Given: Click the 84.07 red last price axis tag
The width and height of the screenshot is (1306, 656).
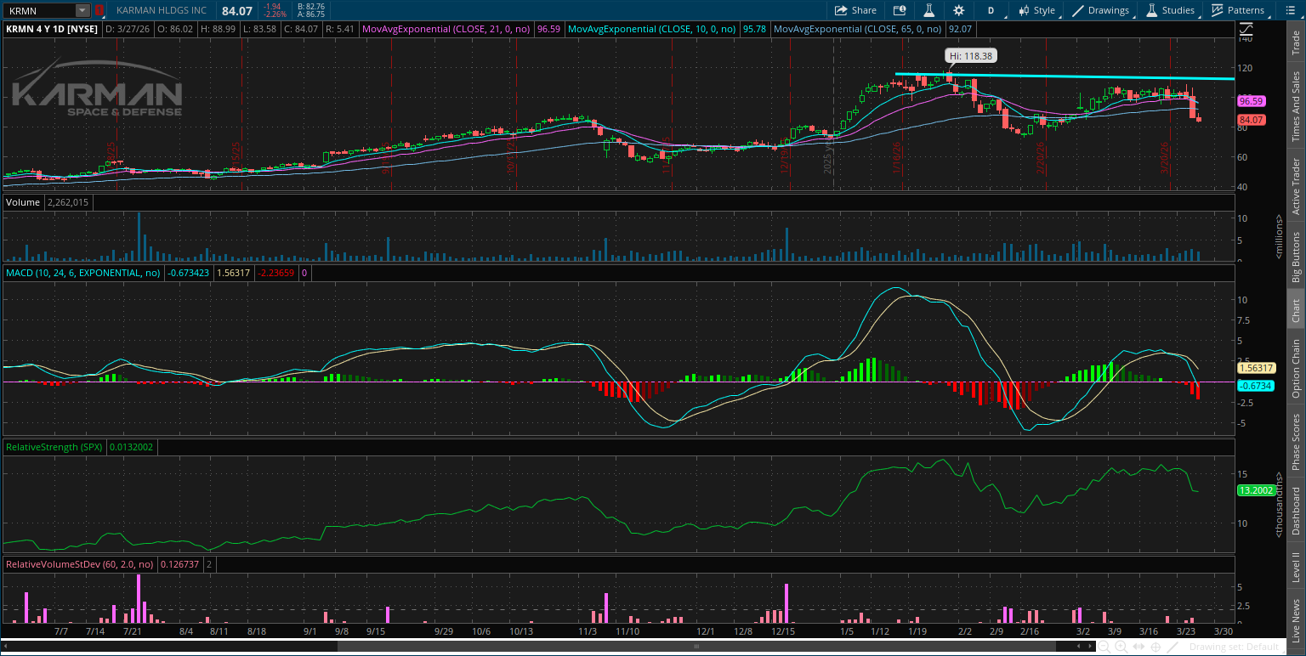Looking at the screenshot, I should pos(1252,120).
